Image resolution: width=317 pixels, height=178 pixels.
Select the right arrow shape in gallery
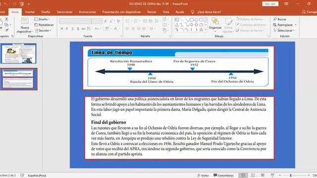point(192,25)
